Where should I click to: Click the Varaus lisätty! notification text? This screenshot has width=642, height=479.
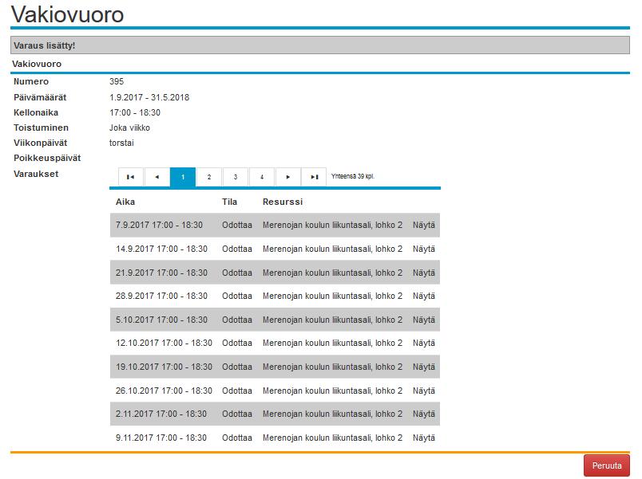44,45
